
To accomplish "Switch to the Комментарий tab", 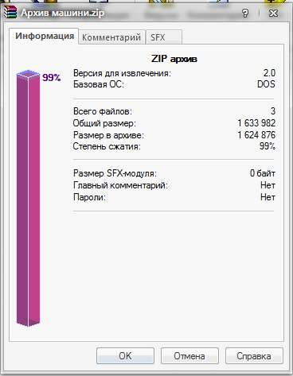I will coord(111,37).
